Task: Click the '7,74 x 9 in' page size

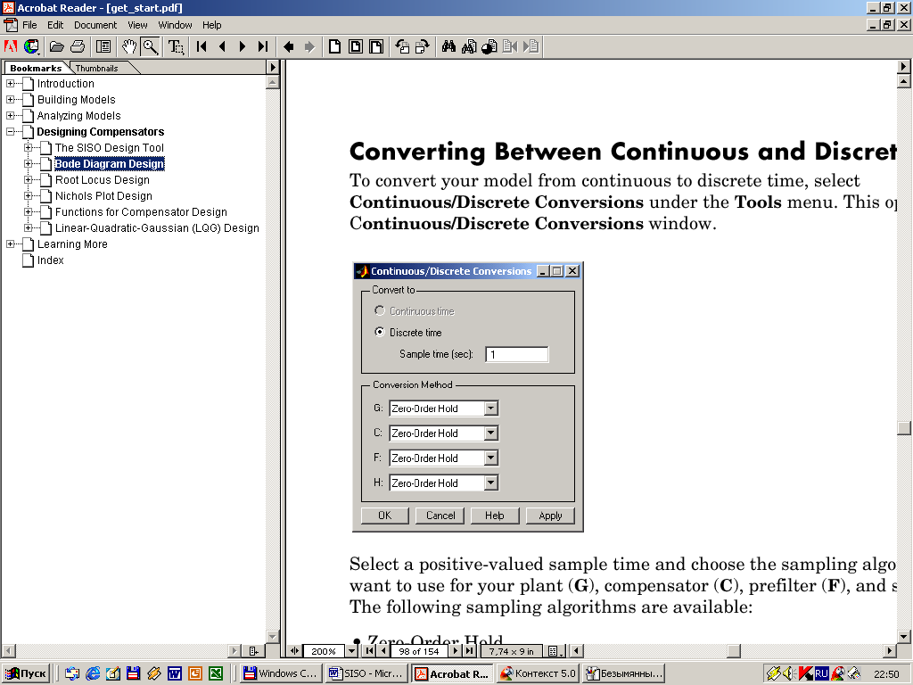Action: point(511,650)
